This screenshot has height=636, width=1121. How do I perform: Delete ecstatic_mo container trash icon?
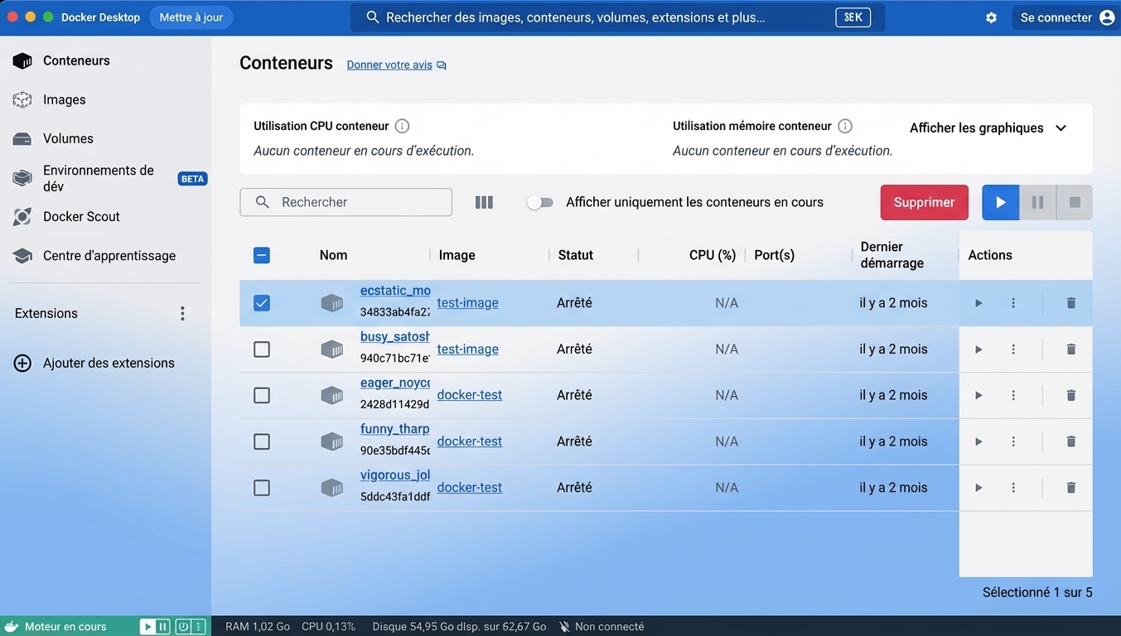pyautogui.click(x=1071, y=303)
